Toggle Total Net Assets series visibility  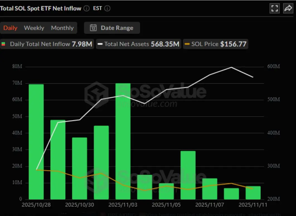(x=139, y=44)
